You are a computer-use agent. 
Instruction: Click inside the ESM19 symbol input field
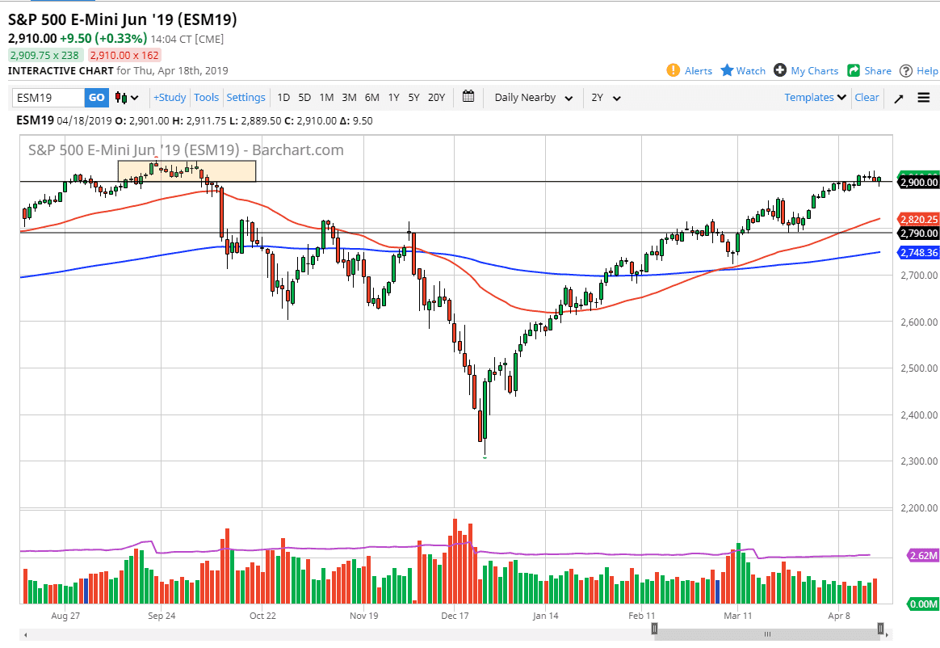[48, 96]
